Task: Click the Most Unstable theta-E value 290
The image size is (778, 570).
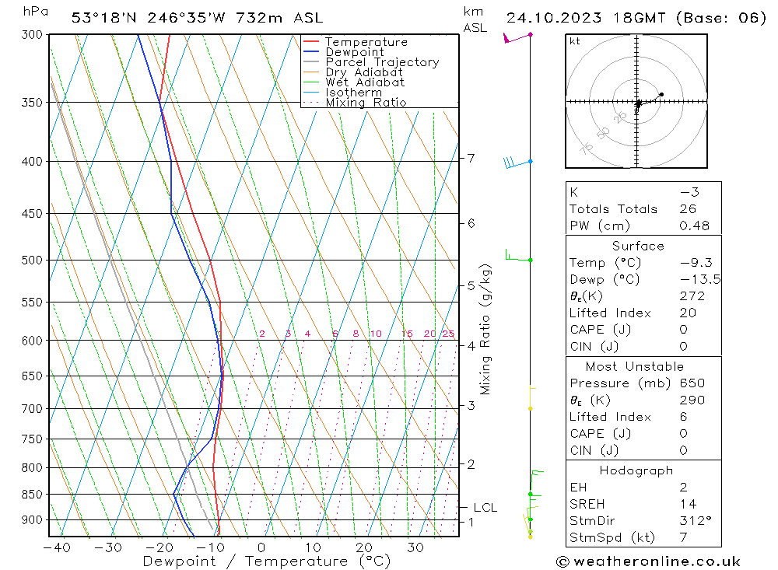Action: click(x=692, y=400)
